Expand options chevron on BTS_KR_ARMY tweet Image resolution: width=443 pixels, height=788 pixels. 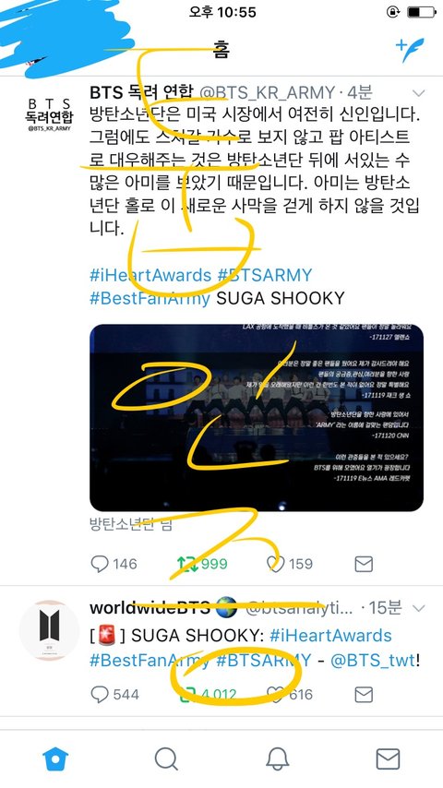418,93
